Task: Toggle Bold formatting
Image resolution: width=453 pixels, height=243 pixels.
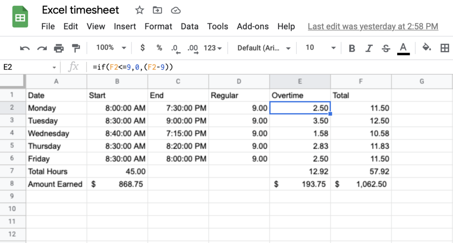Action: pyautogui.click(x=352, y=48)
